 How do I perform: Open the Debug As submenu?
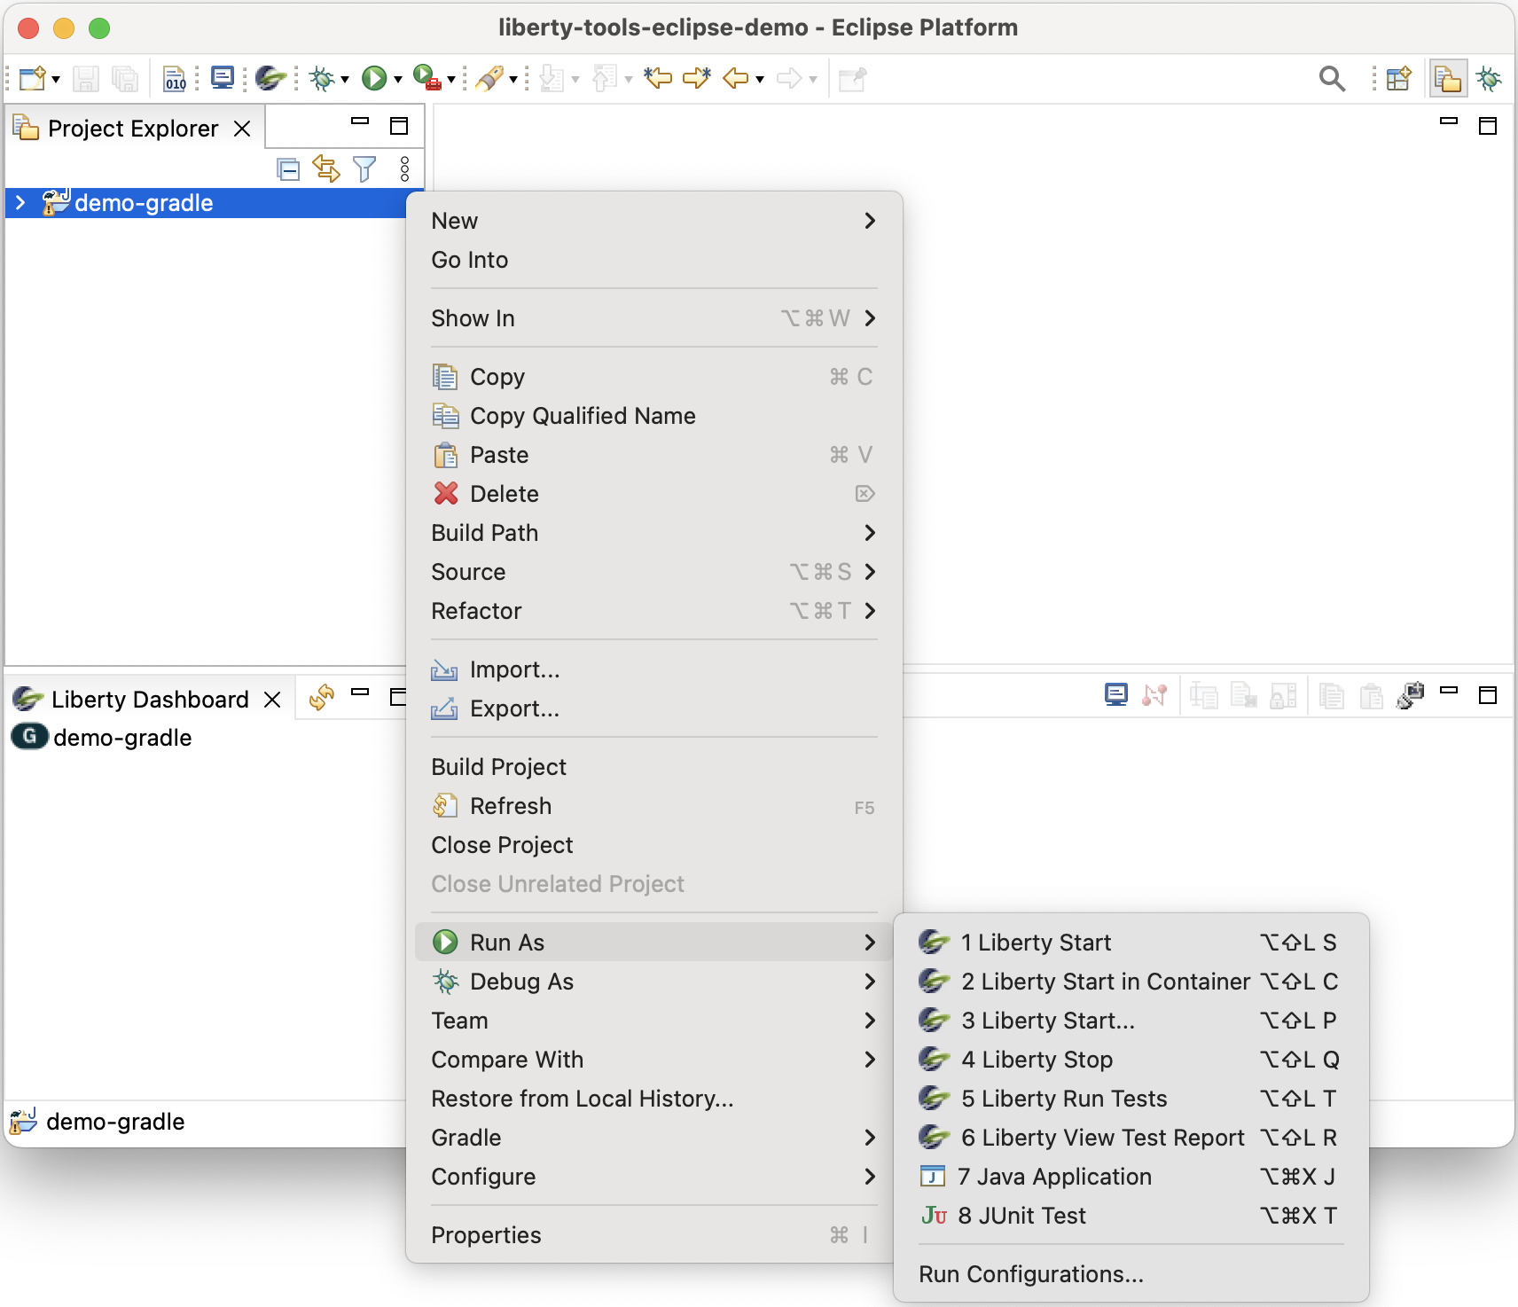(x=653, y=982)
